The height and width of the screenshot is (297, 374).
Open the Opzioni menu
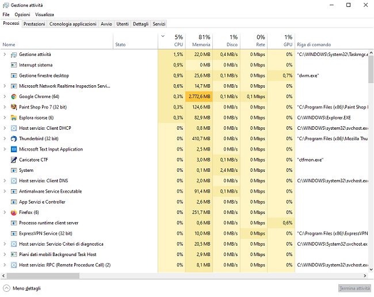tap(22, 14)
